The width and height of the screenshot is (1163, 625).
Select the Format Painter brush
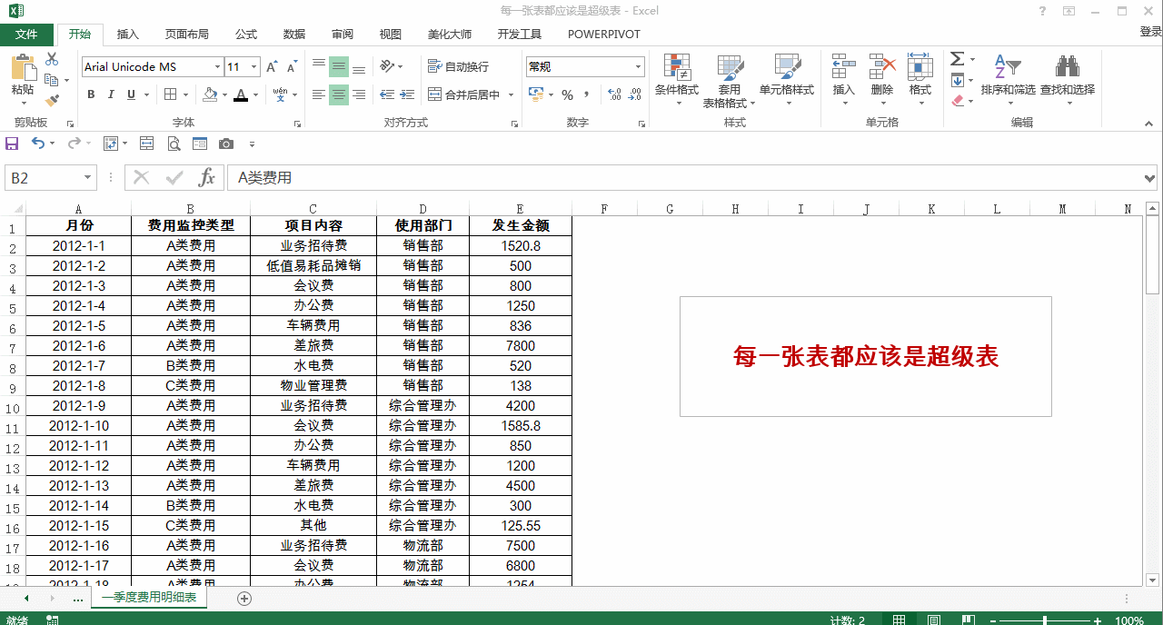52,100
